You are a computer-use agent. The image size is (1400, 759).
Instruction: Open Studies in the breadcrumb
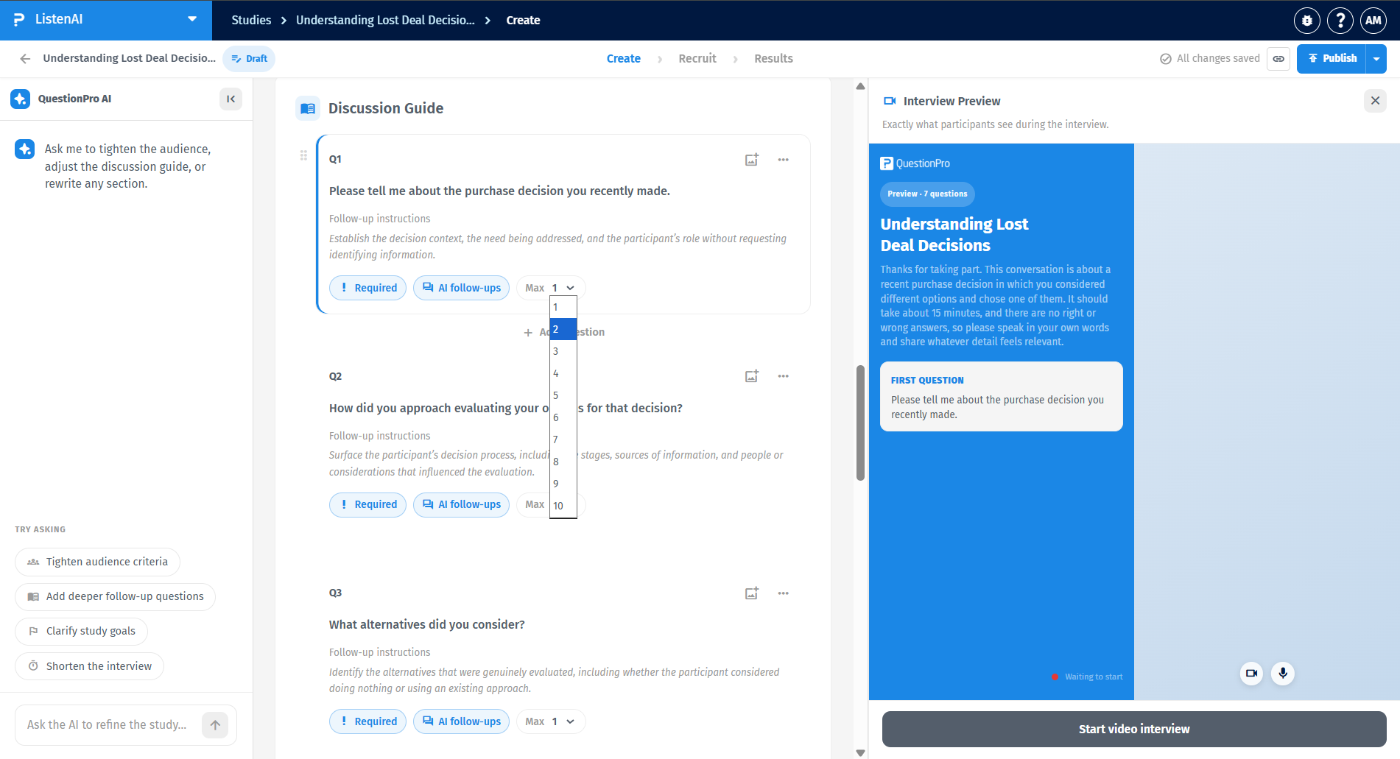click(x=251, y=21)
